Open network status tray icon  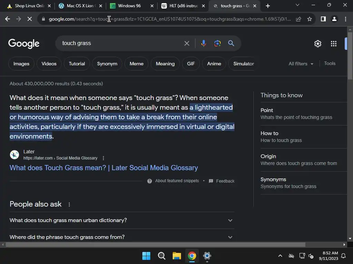point(302,256)
